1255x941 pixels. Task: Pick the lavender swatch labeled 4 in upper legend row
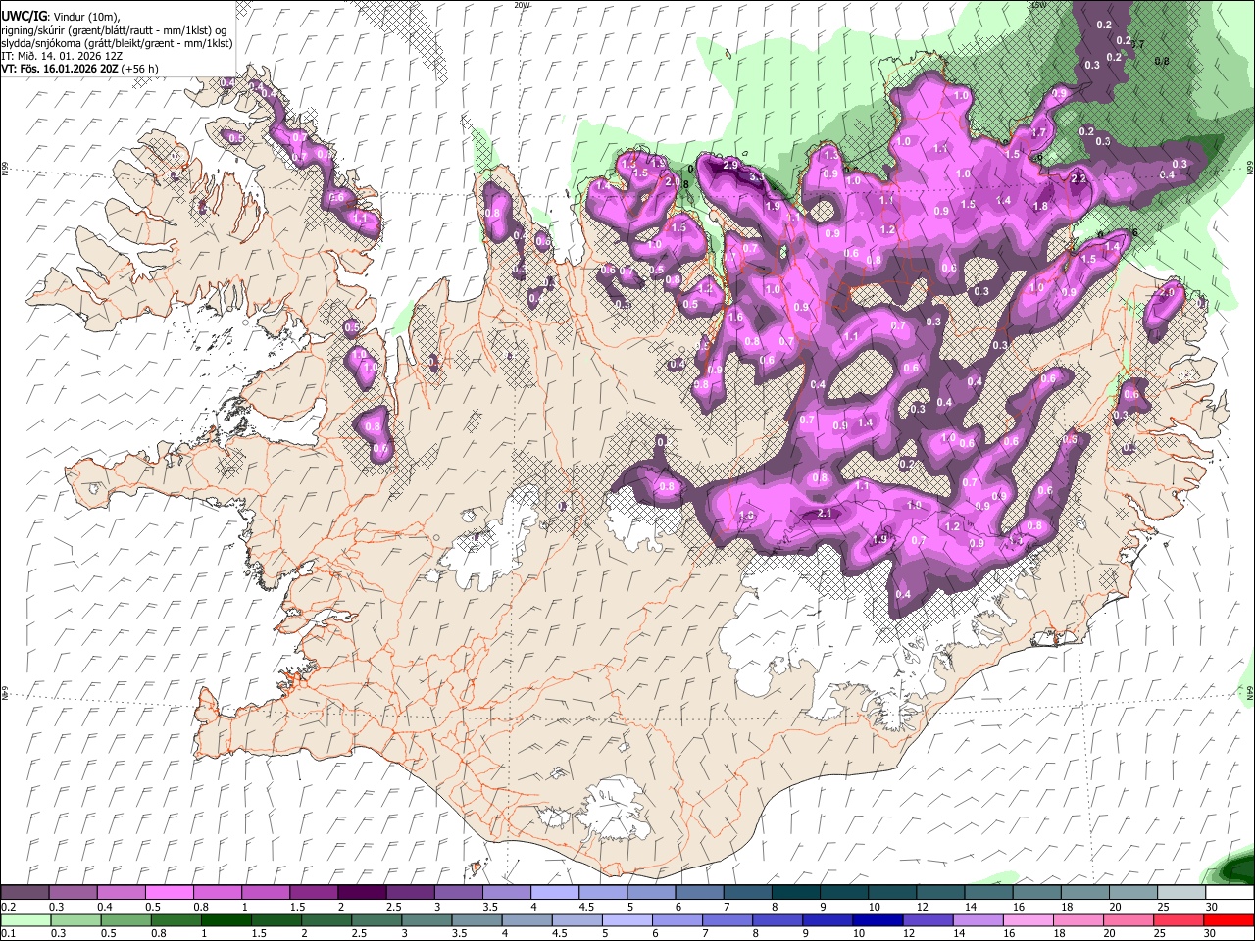coord(554,892)
